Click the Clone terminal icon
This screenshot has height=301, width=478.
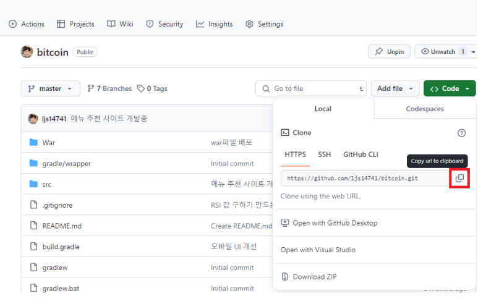click(284, 132)
